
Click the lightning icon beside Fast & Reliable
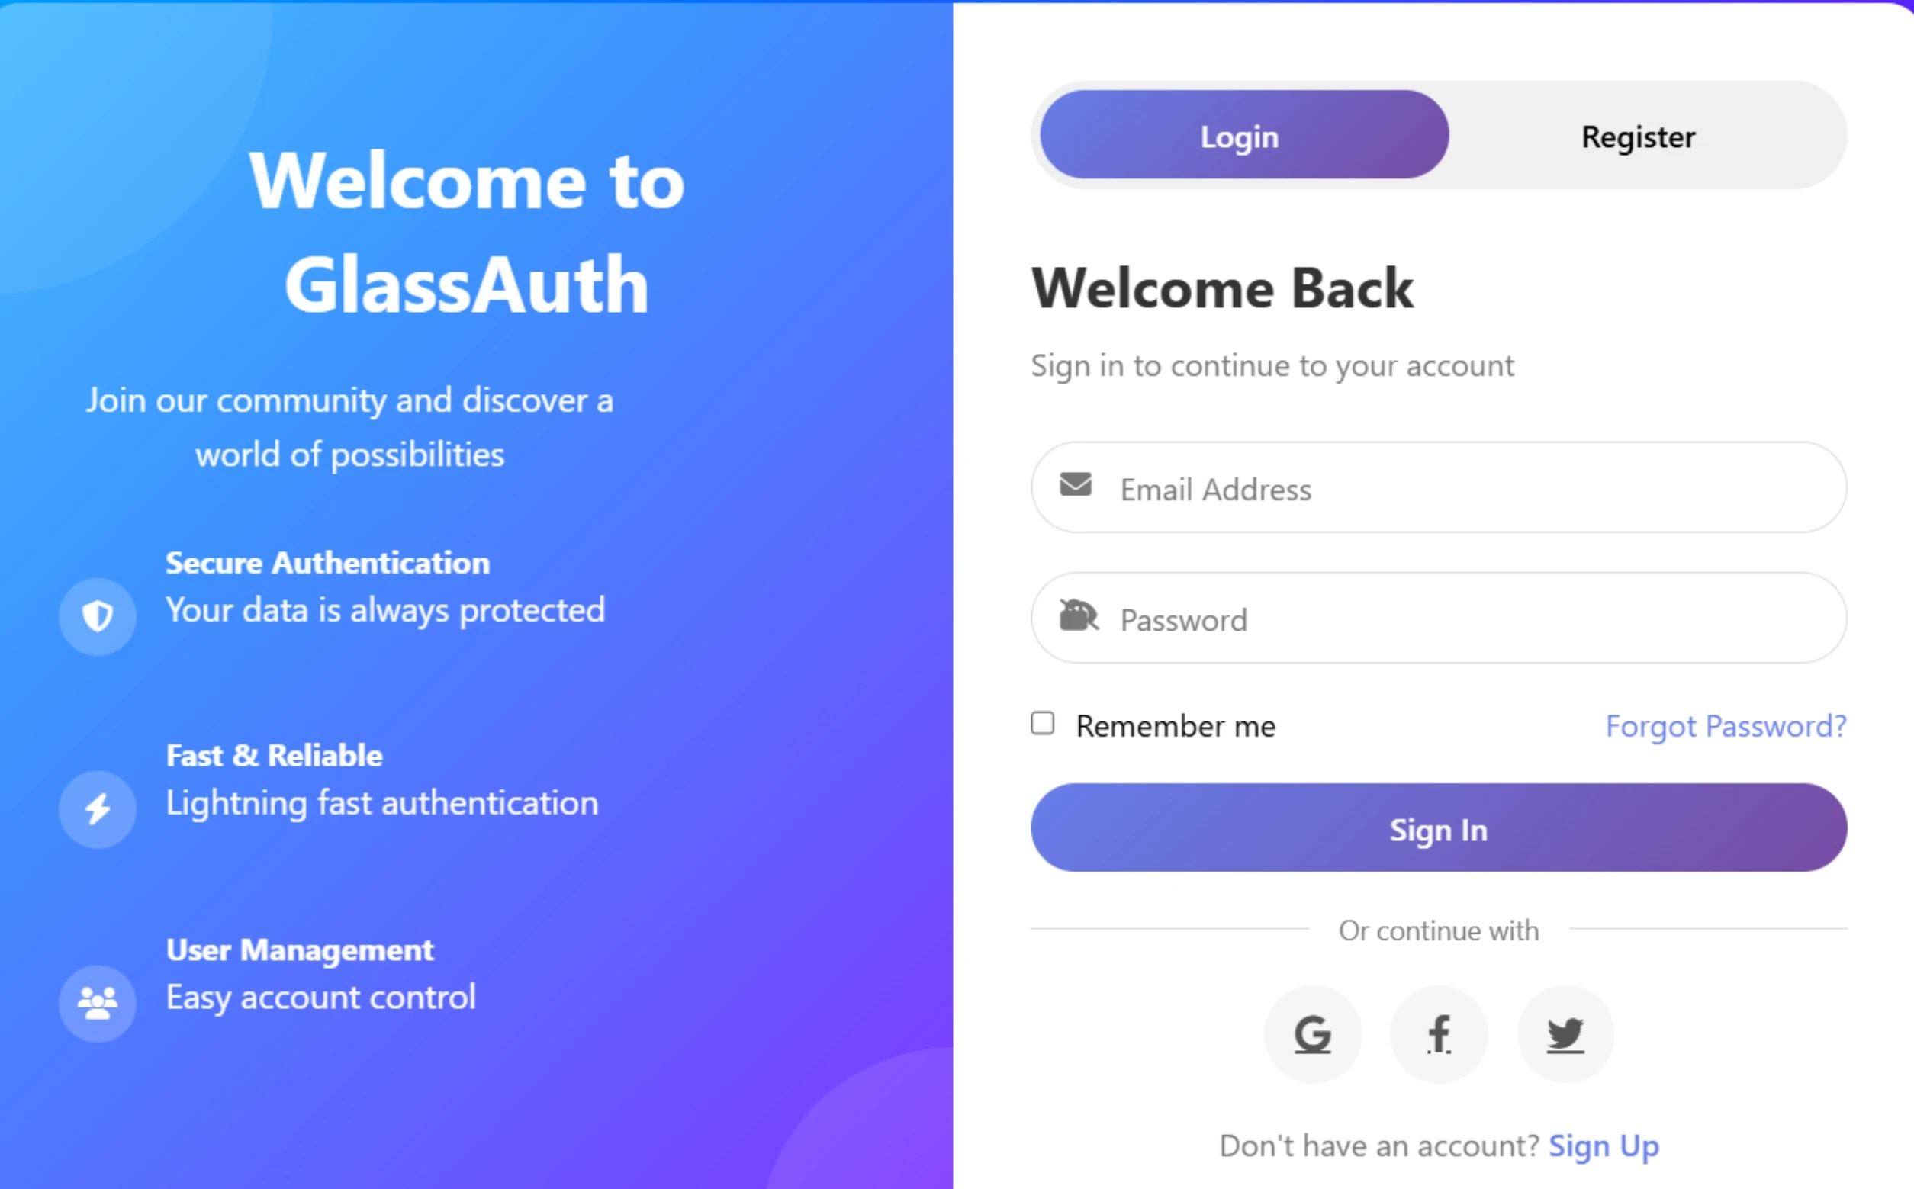(x=96, y=808)
